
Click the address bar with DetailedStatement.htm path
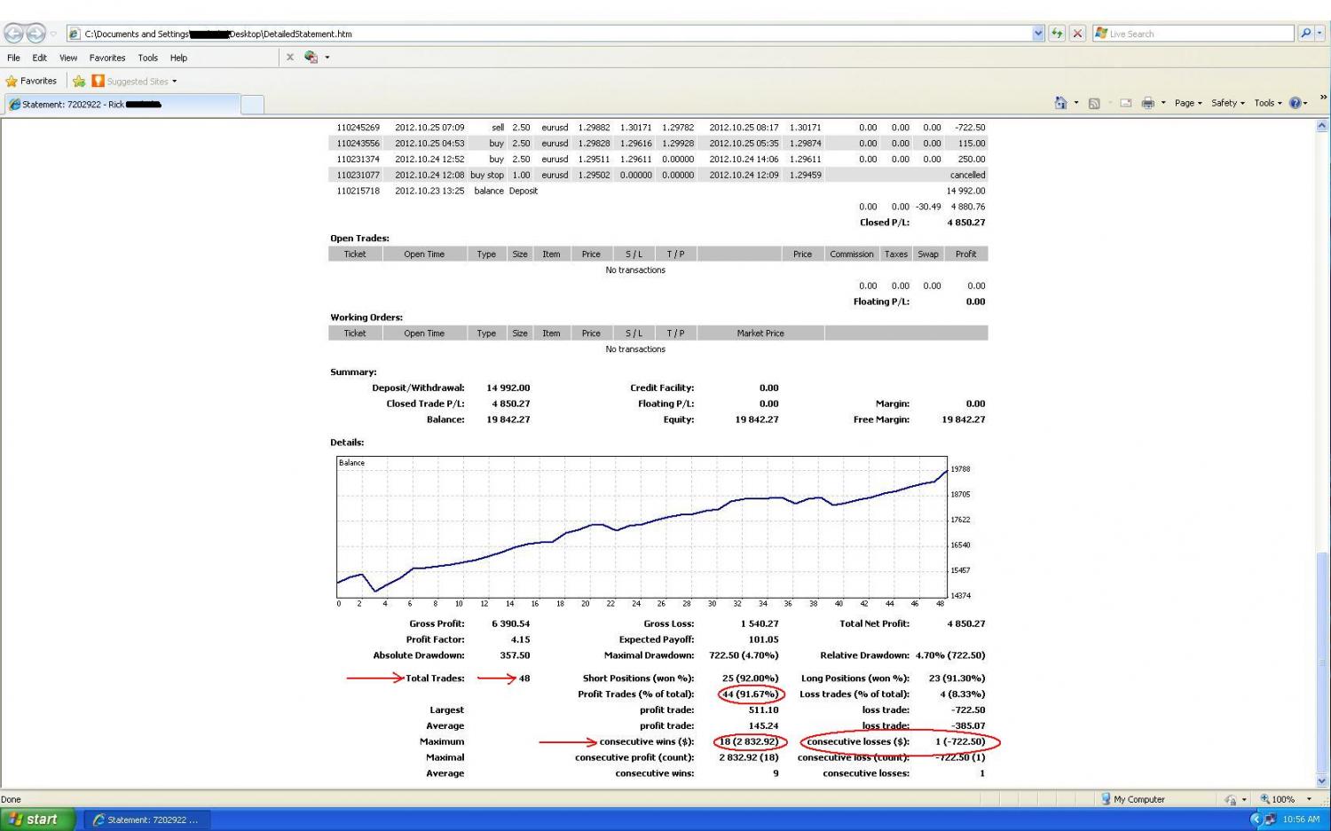click(x=550, y=34)
